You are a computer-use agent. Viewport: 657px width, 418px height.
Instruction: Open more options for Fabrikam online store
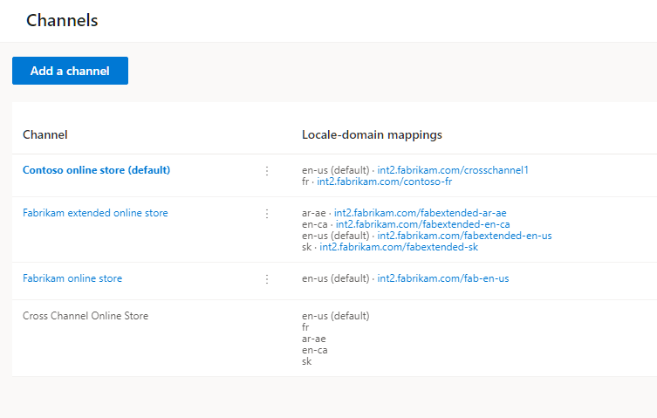coord(267,279)
